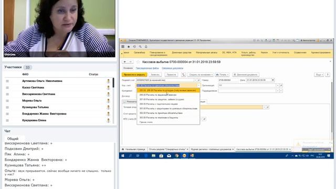
Task: Go forward with the right arrow button
Action: click(x=130, y=62)
